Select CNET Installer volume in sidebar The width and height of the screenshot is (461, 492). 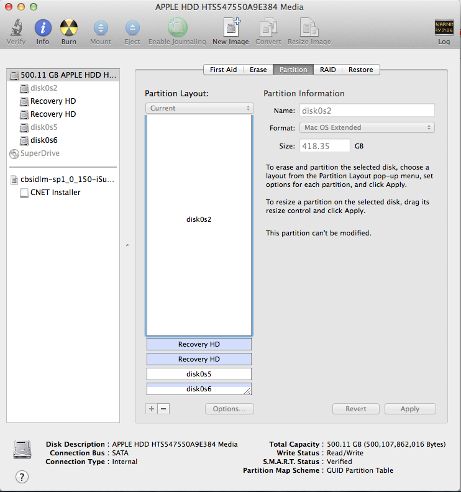pyautogui.click(x=63, y=193)
